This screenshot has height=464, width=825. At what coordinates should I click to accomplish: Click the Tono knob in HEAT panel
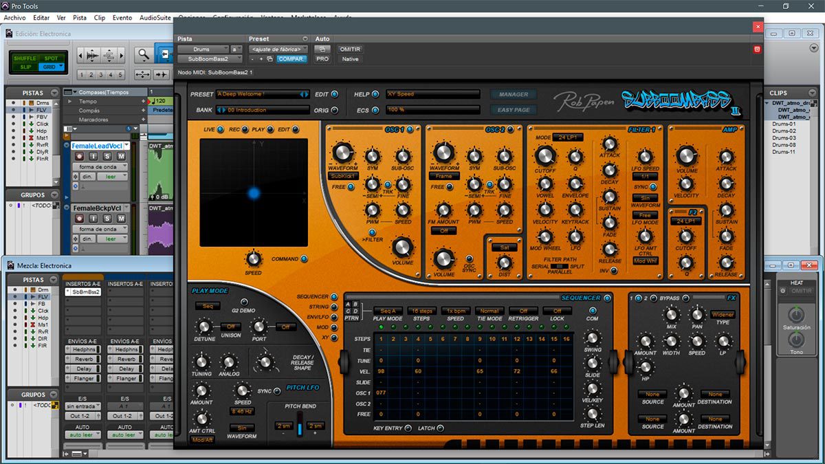click(x=796, y=340)
